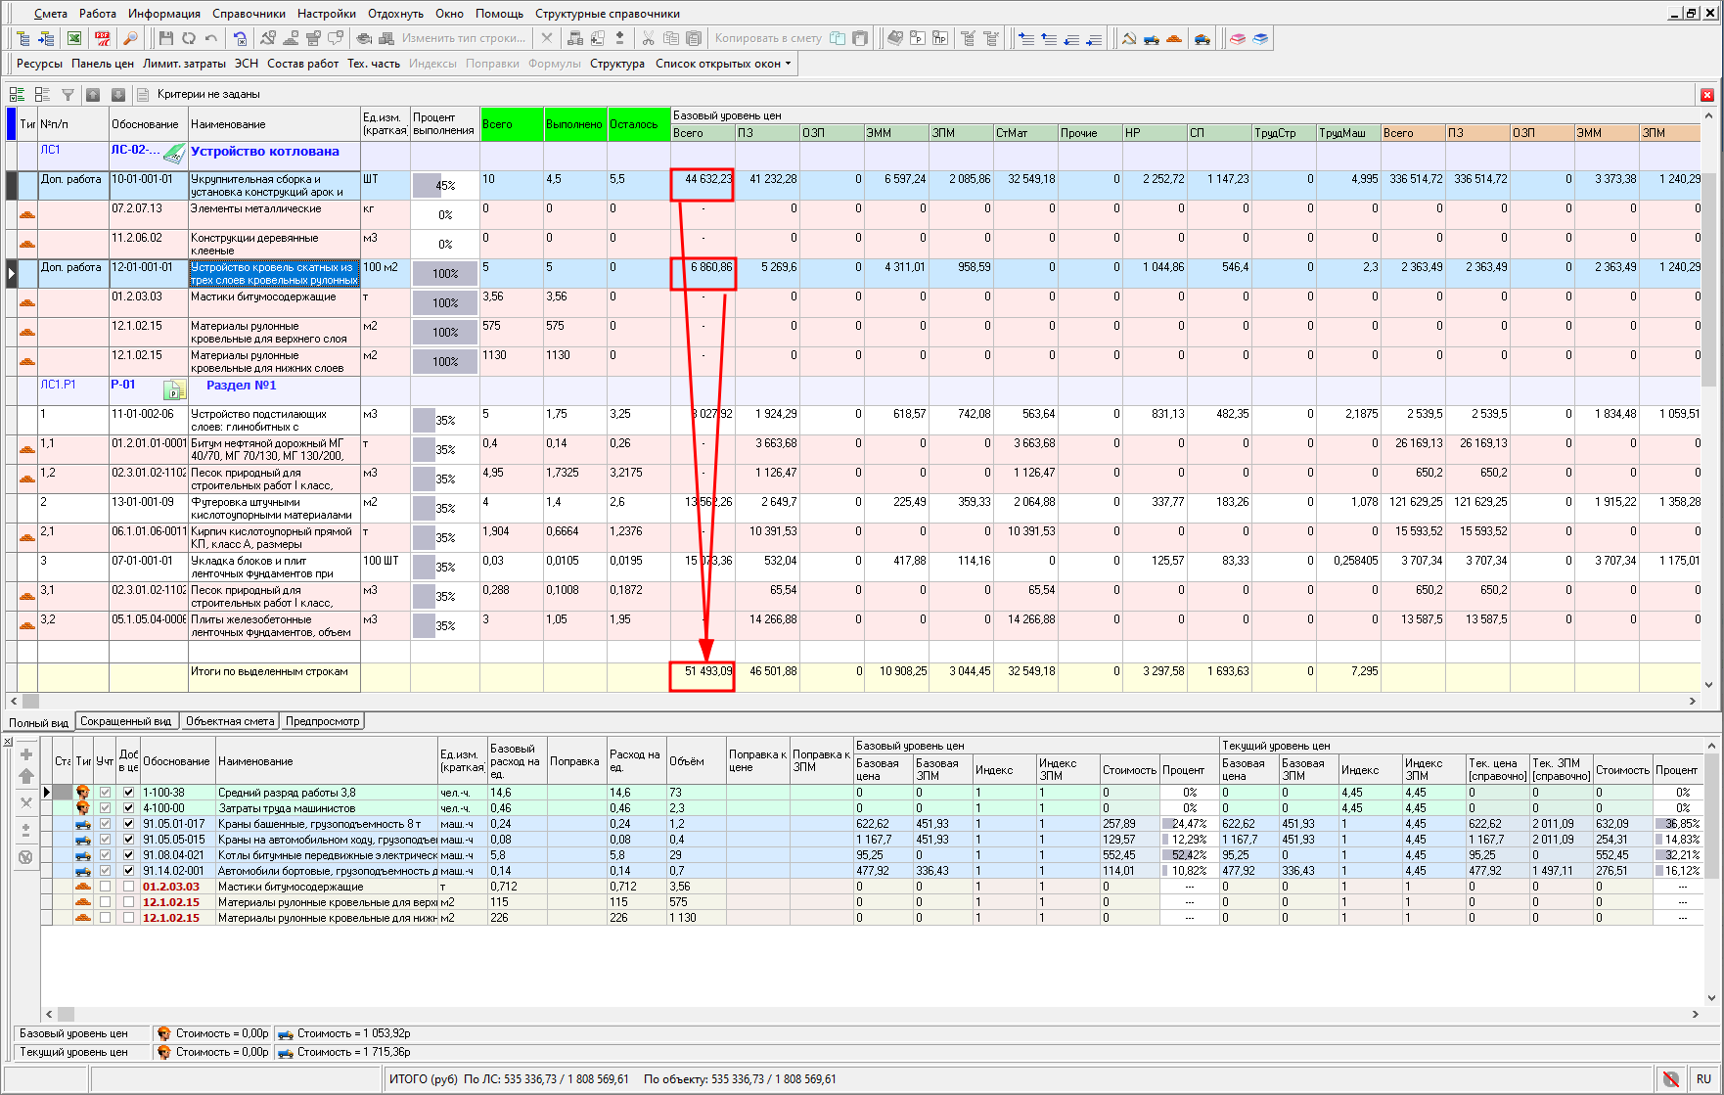Open Структурные справочники menu

(608, 14)
